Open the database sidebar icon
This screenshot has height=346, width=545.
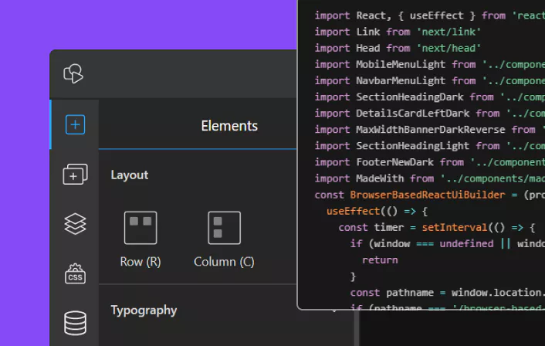coord(75,323)
